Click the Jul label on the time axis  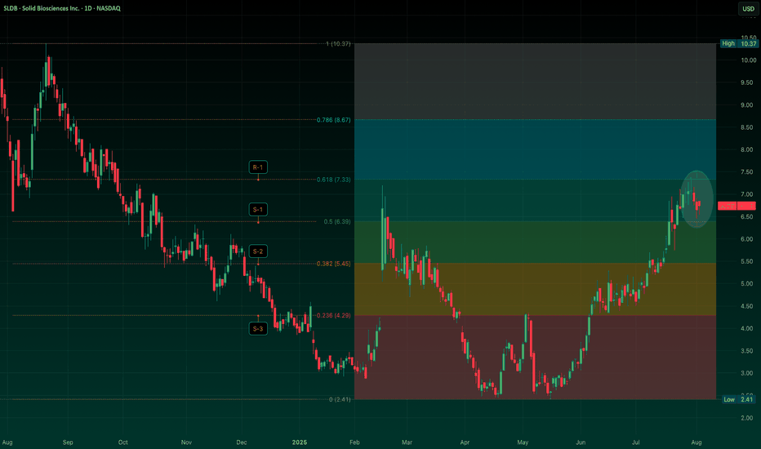[x=636, y=442]
